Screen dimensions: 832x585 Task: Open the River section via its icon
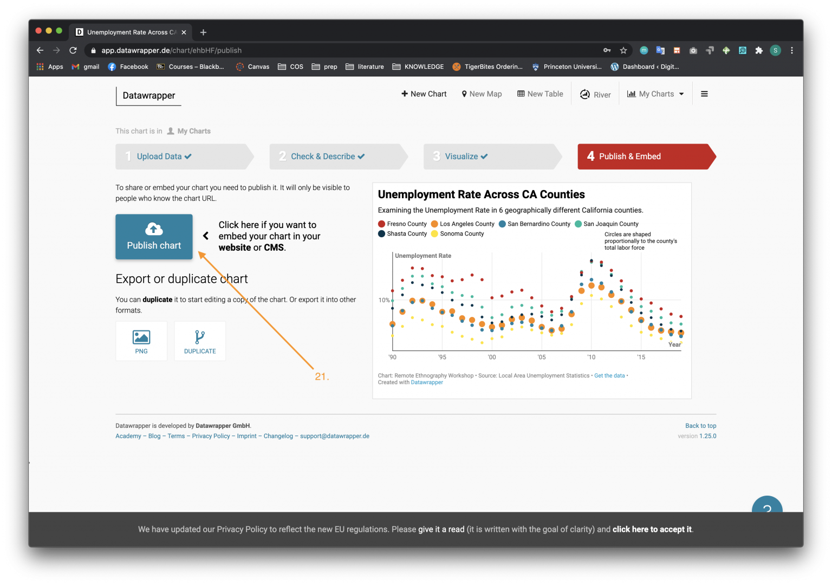click(x=585, y=94)
